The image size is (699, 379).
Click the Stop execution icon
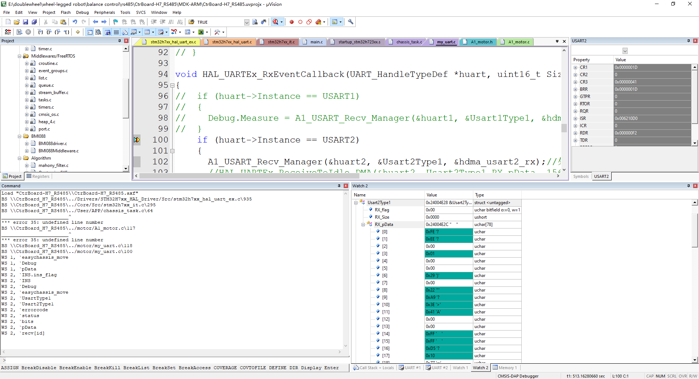coord(28,32)
